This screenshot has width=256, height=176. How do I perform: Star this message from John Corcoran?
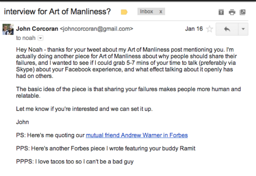tap(209, 29)
